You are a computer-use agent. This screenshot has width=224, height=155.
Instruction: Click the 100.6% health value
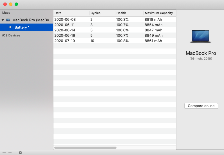coord(122,30)
